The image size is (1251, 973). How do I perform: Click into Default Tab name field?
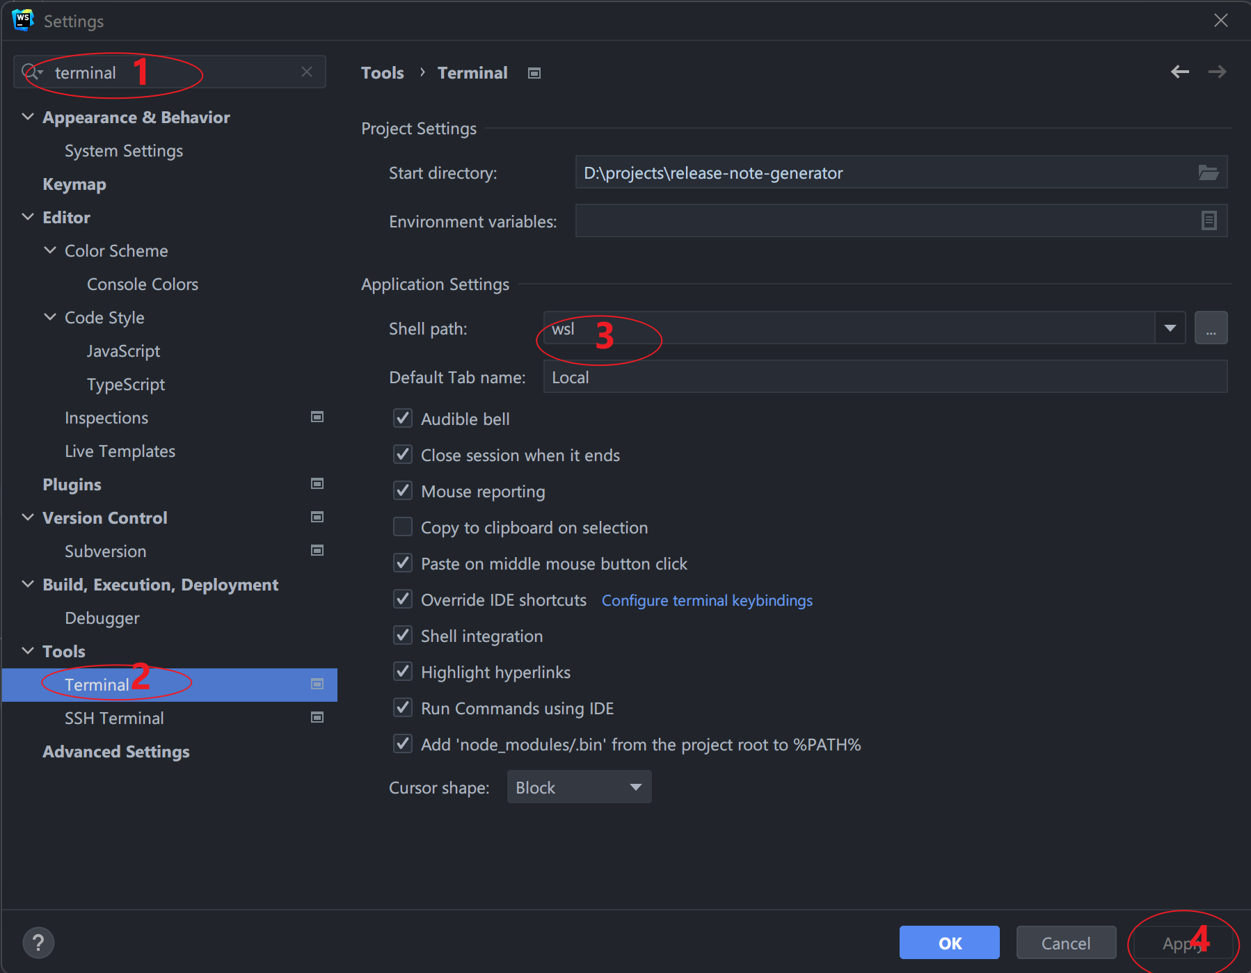click(884, 377)
